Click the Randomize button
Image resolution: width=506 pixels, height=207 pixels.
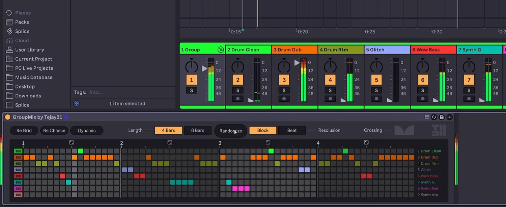coord(231,131)
